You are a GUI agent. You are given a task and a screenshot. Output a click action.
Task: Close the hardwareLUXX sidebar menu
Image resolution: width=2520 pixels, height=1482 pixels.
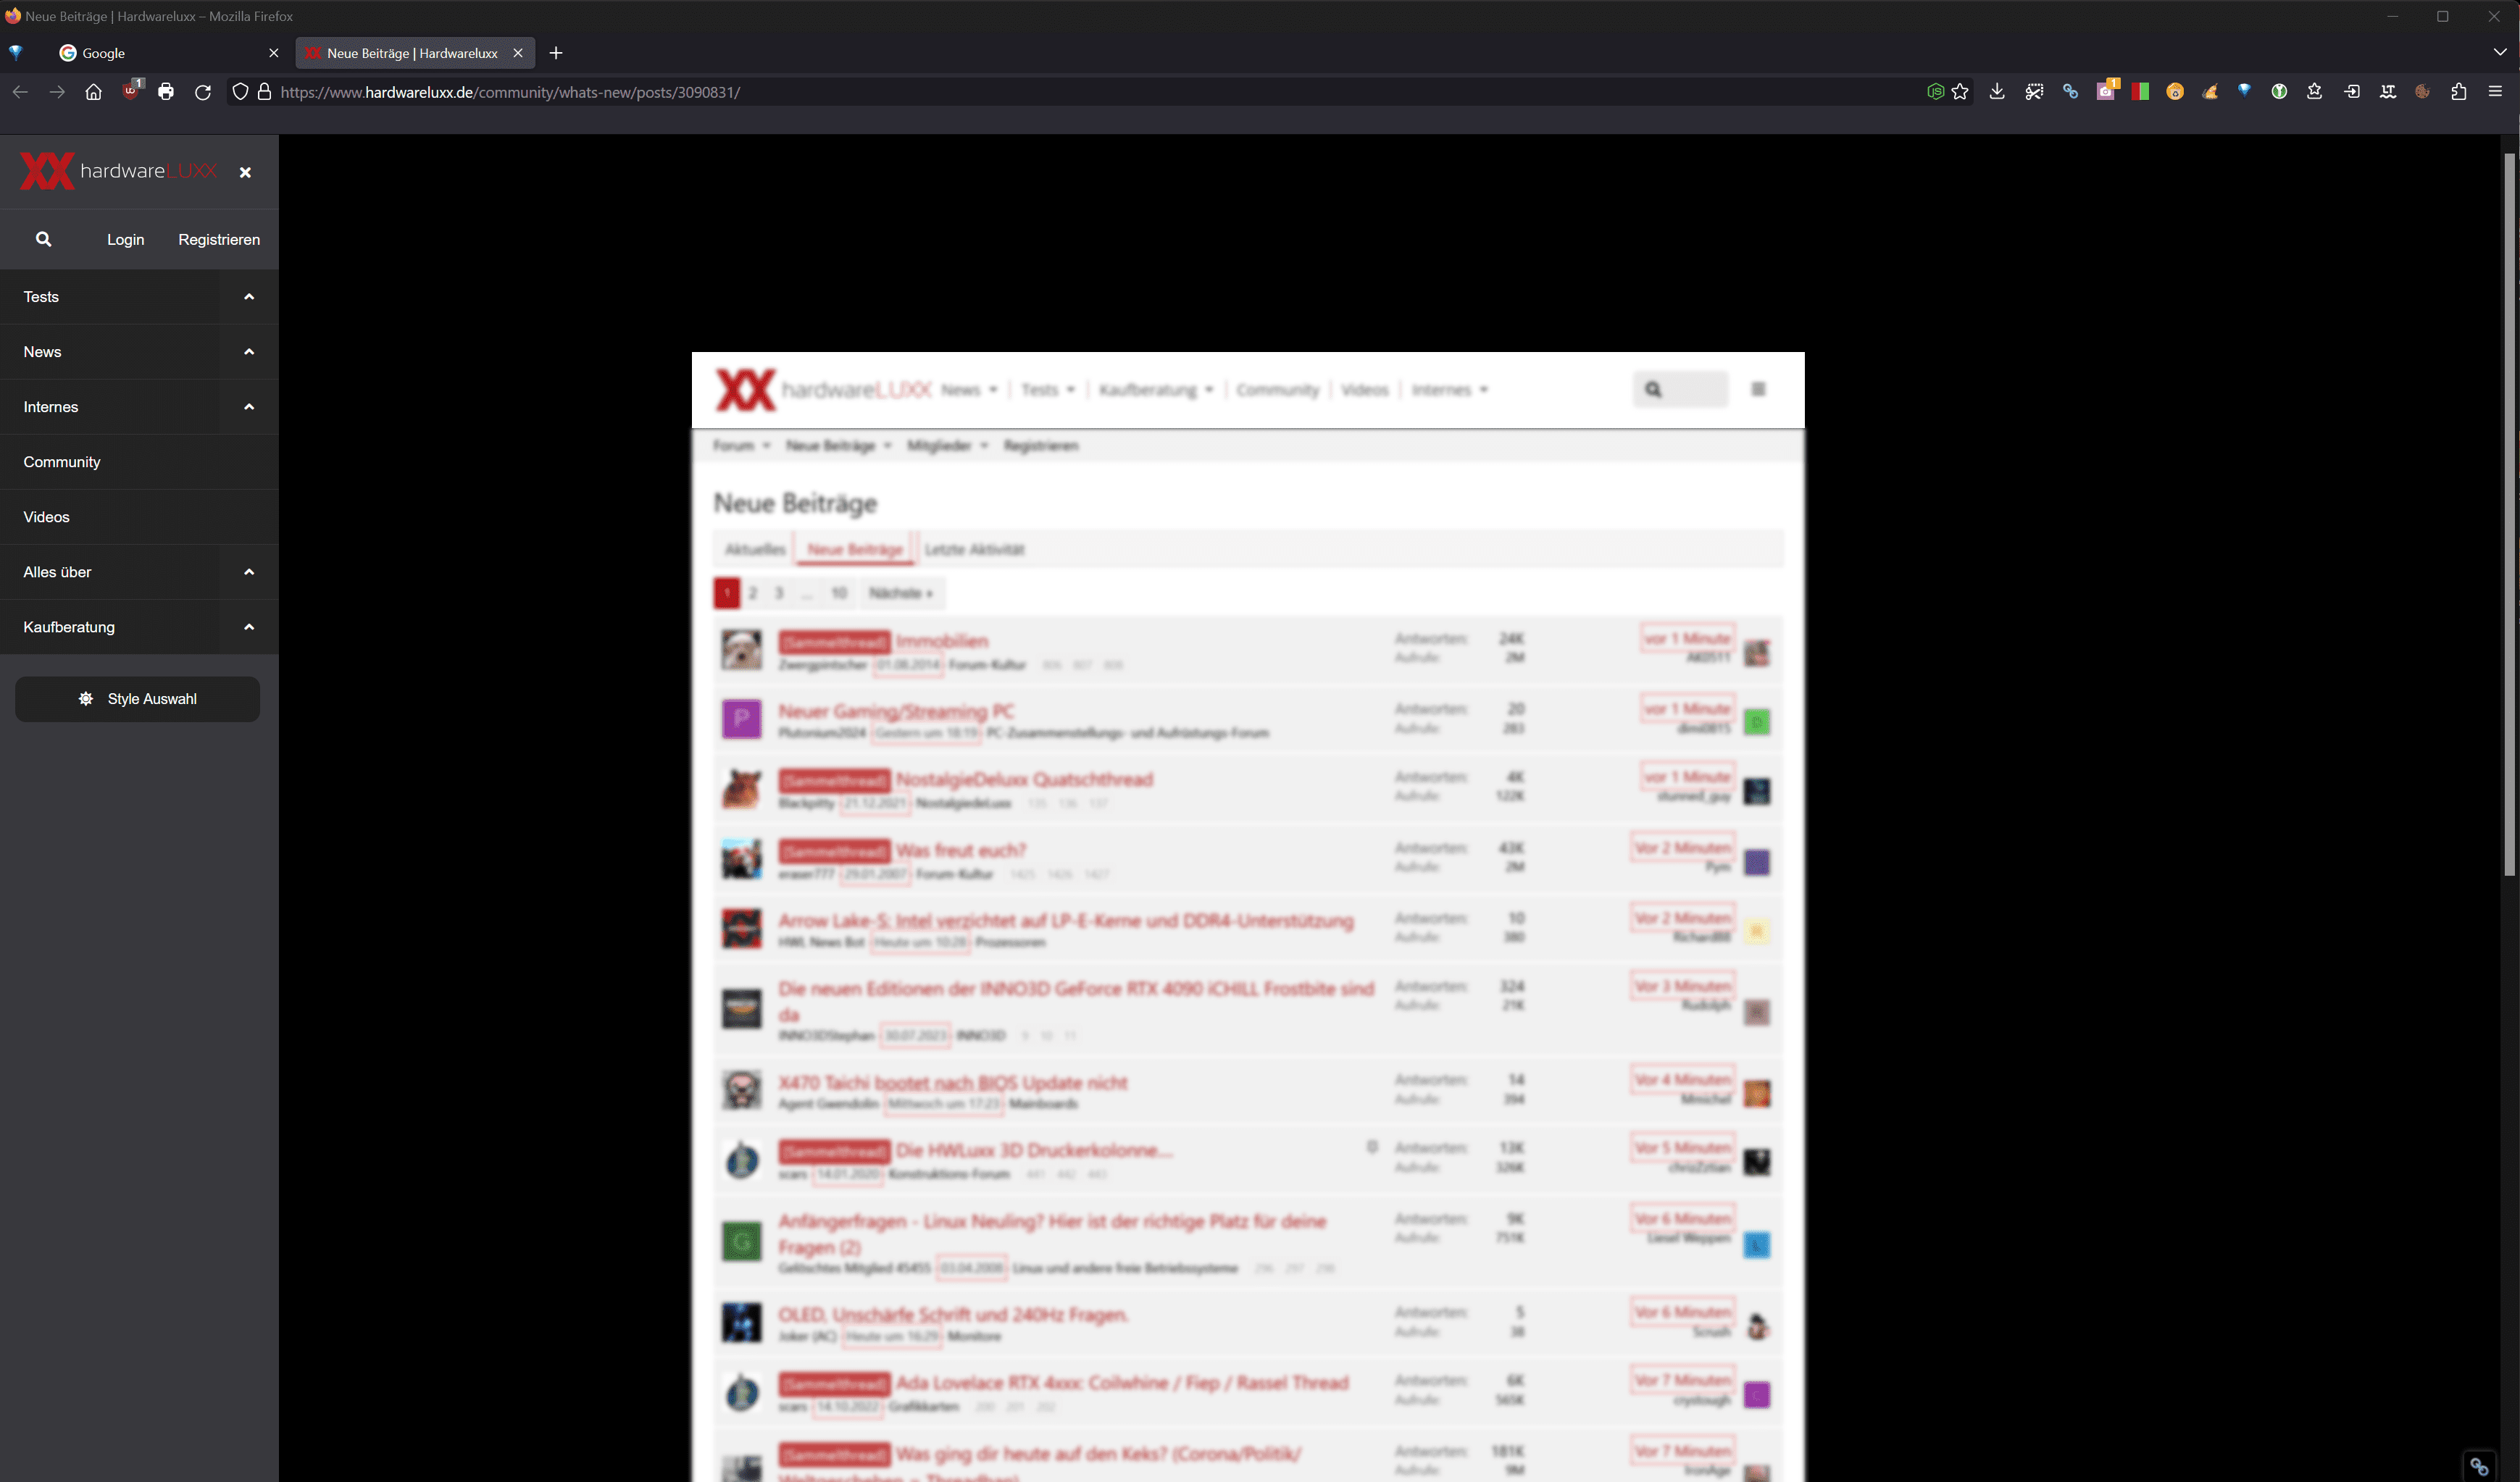(245, 172)
